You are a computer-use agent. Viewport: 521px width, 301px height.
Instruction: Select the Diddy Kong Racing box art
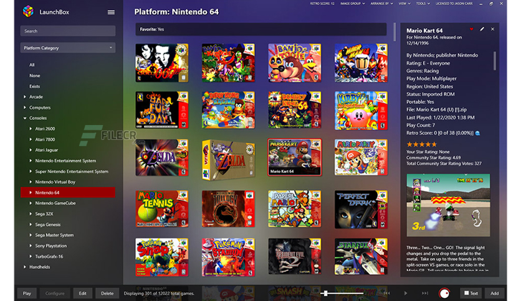coord(228,110)
